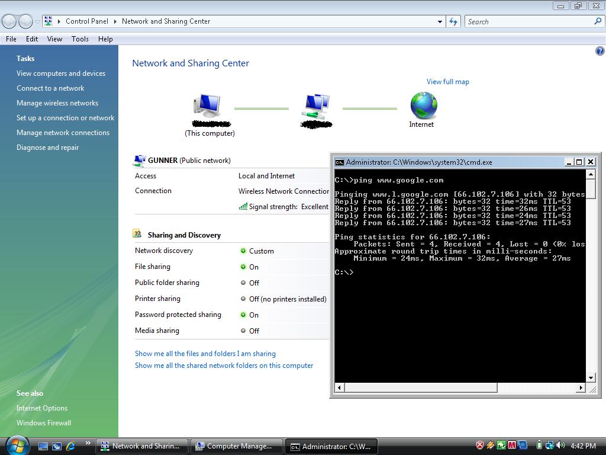
Task: Toggle Password protected sharing On indicator
Action: point(243,315)
